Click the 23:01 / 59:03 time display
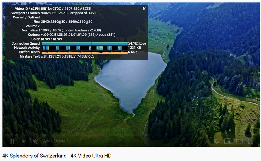 [x=54, y=141]
